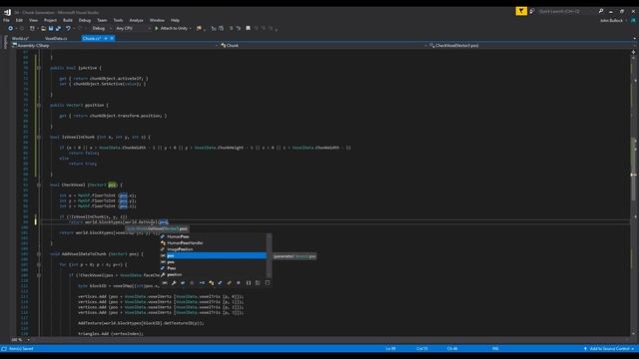The image size is (639, 359).
Task: Start debugging with the green play icon
Action: pyautogui.click(x=157, y=28)
